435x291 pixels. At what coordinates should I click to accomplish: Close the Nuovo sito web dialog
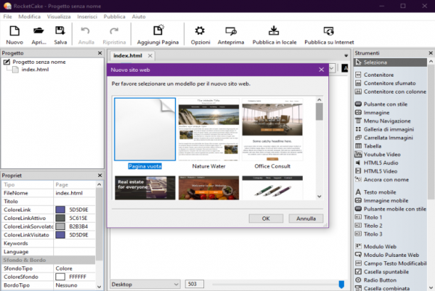321,70
